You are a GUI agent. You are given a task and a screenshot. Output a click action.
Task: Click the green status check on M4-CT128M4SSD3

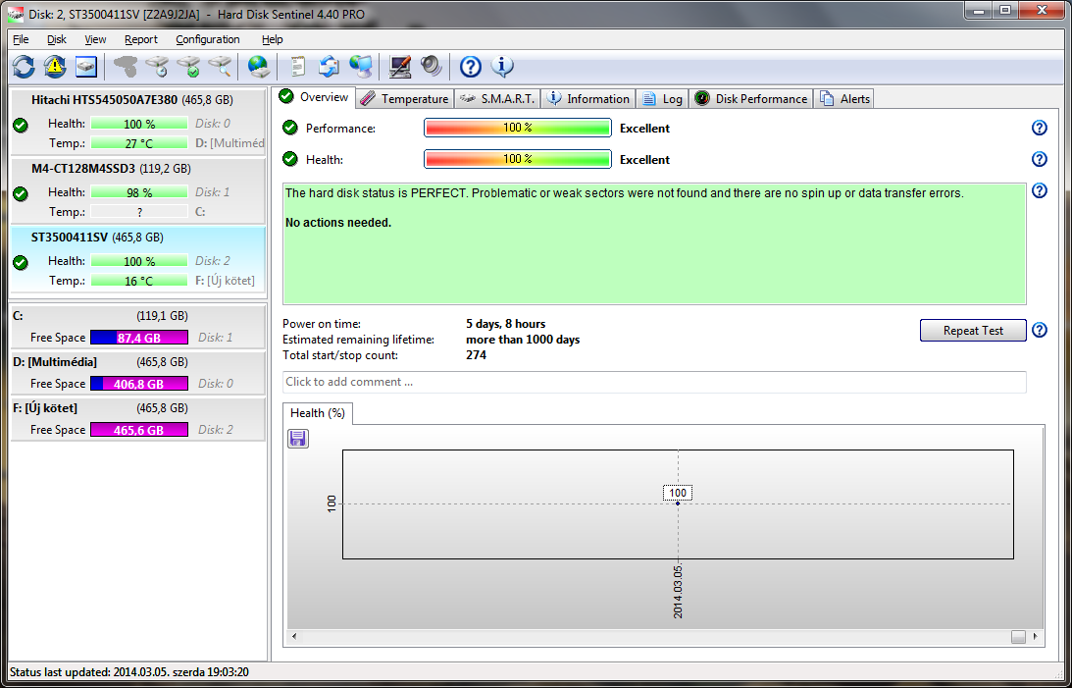click(x=21, y=193)
